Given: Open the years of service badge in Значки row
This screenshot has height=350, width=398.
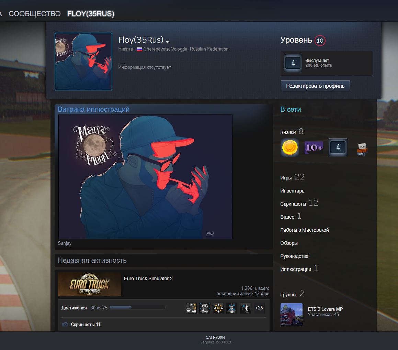Looking at the screenshot, I should (338, 147).
